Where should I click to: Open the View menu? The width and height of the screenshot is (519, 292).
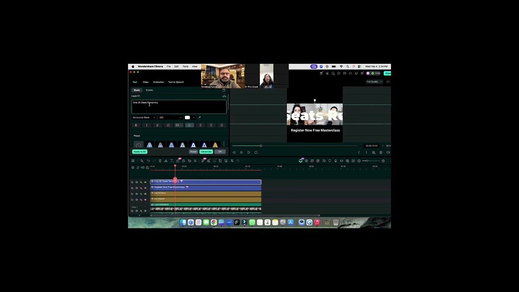195,67
